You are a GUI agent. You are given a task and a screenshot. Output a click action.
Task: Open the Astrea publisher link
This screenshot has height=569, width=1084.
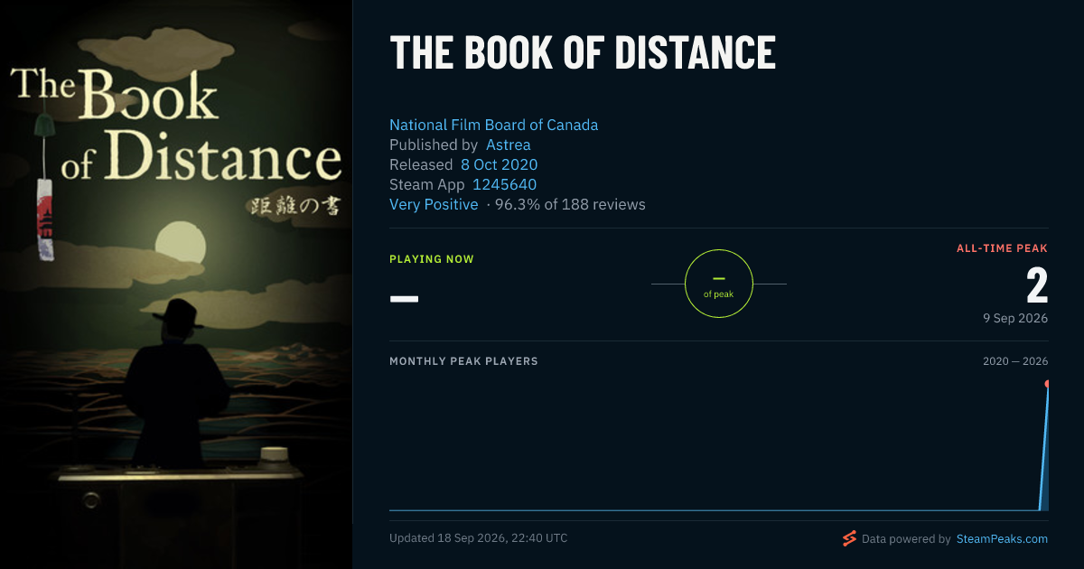(x=509, y=145)
